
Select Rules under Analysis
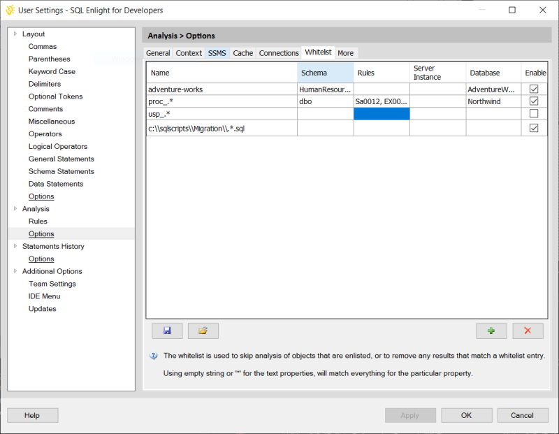tap(38, 221)
